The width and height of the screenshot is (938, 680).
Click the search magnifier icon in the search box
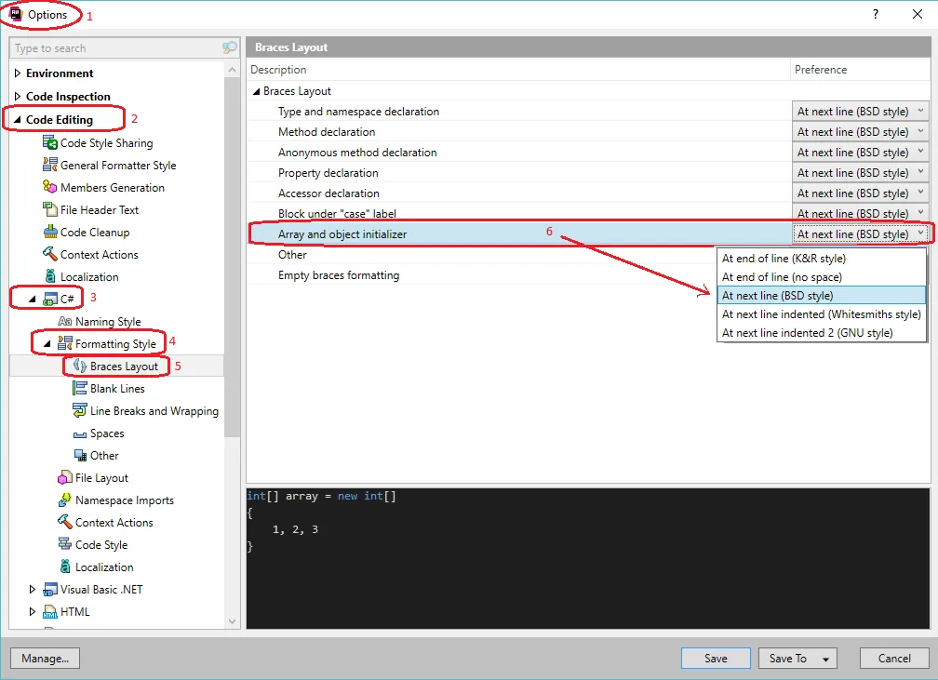(229, 47)
